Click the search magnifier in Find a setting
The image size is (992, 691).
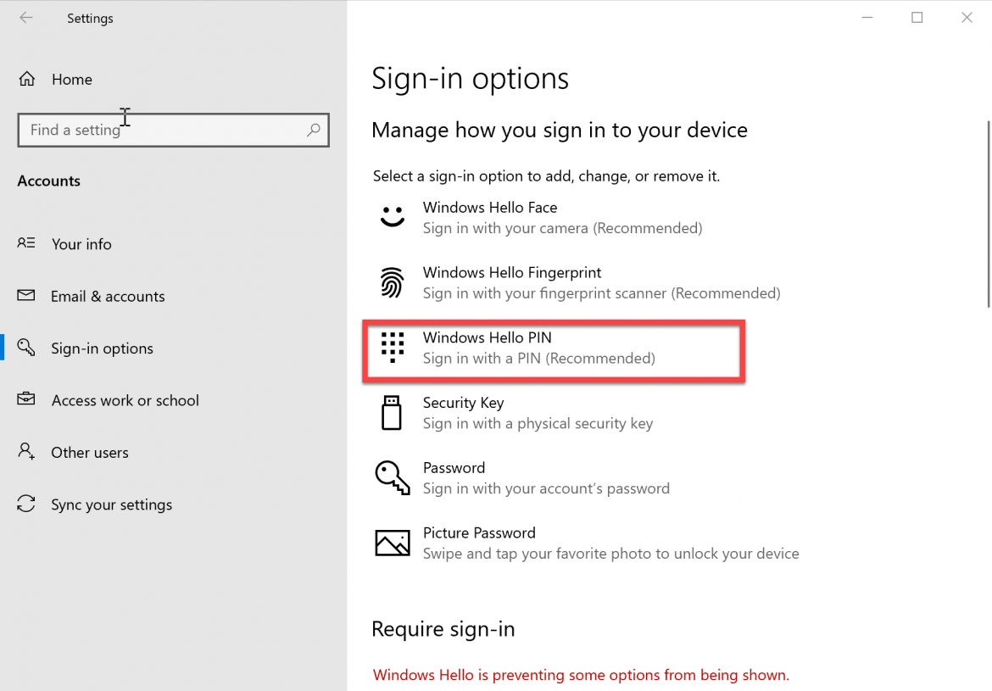click(313, 130)
